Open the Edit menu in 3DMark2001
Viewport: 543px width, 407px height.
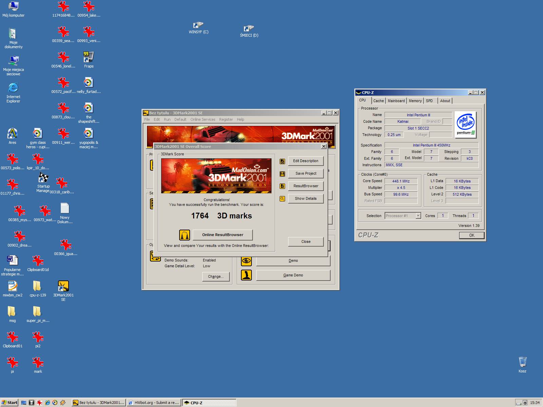(x=156, y=119)
